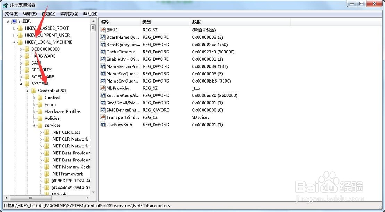Click the ControlSet001 folder icon
Viewport: 385px width, 212px height.
(33, 91)
